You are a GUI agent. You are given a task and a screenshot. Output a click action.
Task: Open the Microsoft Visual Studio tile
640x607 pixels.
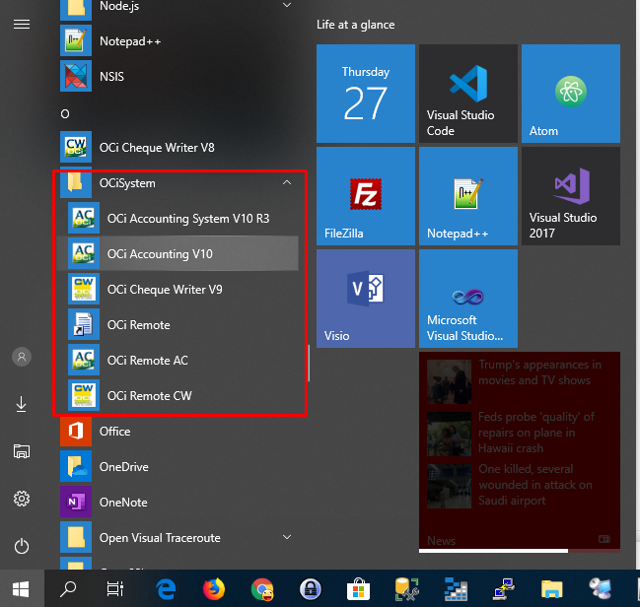[x=468, y=299]
